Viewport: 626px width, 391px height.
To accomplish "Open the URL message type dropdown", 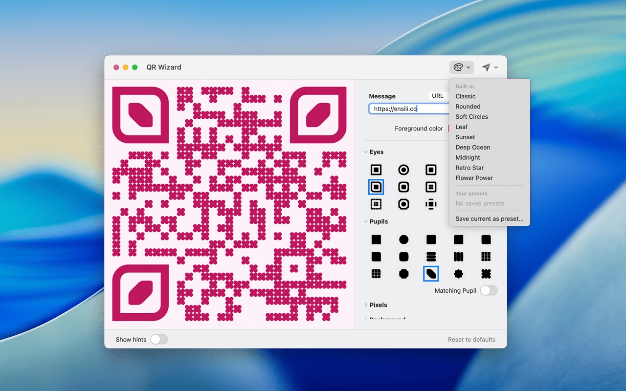I will [438, 96].
